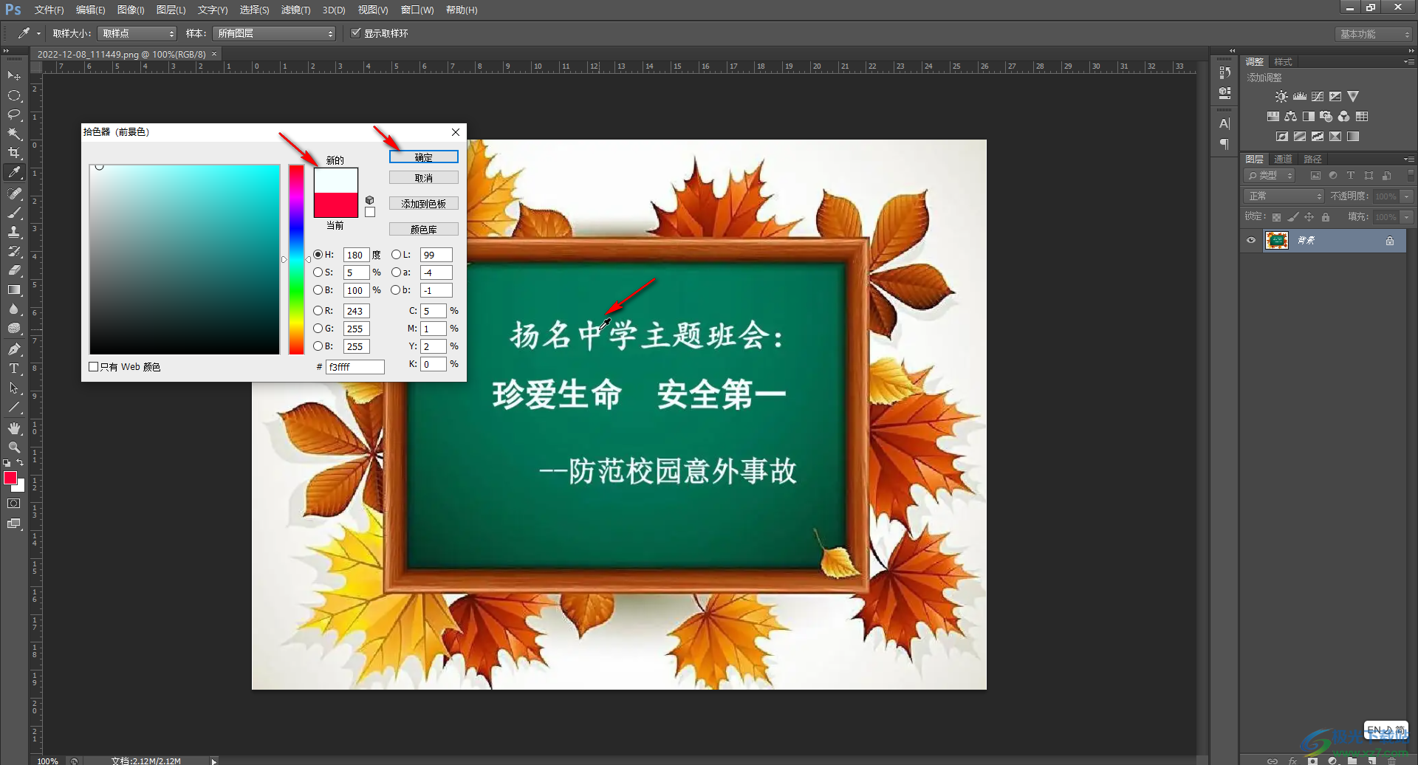
Task: Select the History Brush tool
Action: (x=14, y=251)
